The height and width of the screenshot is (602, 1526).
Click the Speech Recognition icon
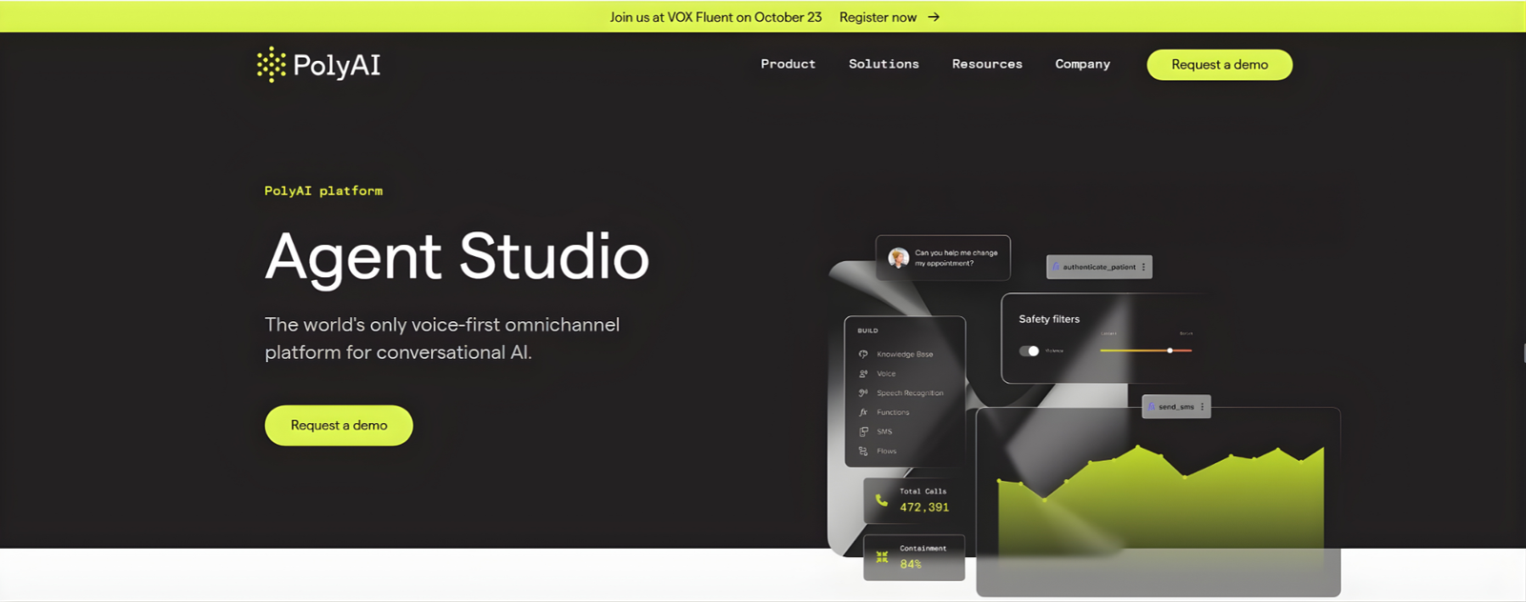pos(863,392)
